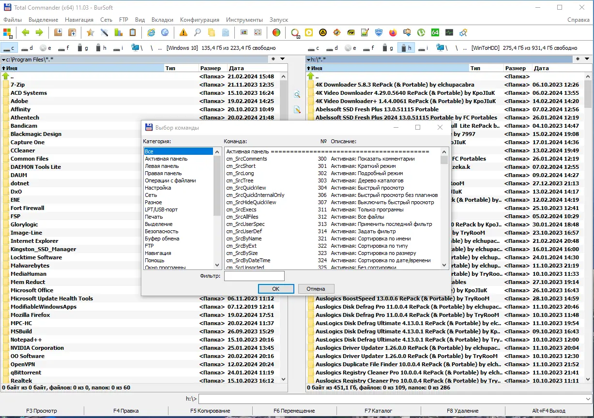Open right panel directory history arrow
Screen dimensions: 594x418
click(588, 59)
